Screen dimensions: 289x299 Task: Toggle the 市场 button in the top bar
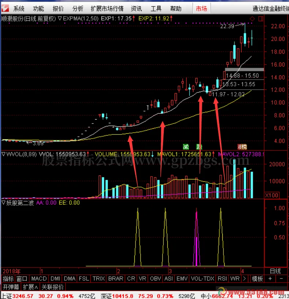coord(201,8)
